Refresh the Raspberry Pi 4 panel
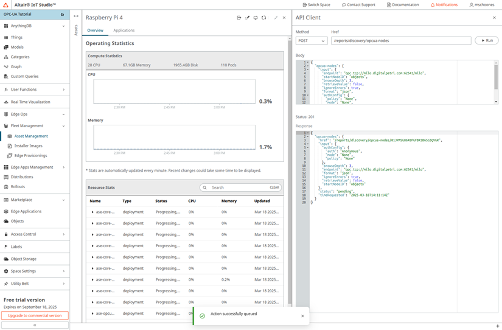Viewport: 502px width, 330px height. coord(264,18)
